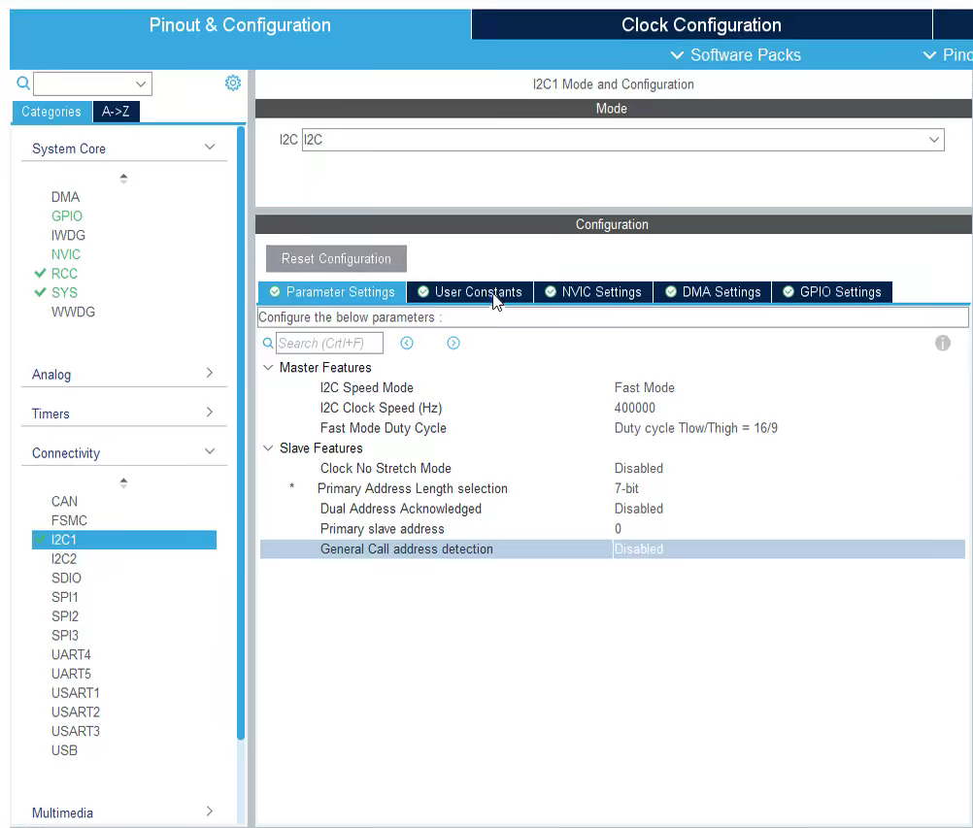The image size is (973, 828).
Task: Expand the Multimedia category
Action: coord(210,811)
